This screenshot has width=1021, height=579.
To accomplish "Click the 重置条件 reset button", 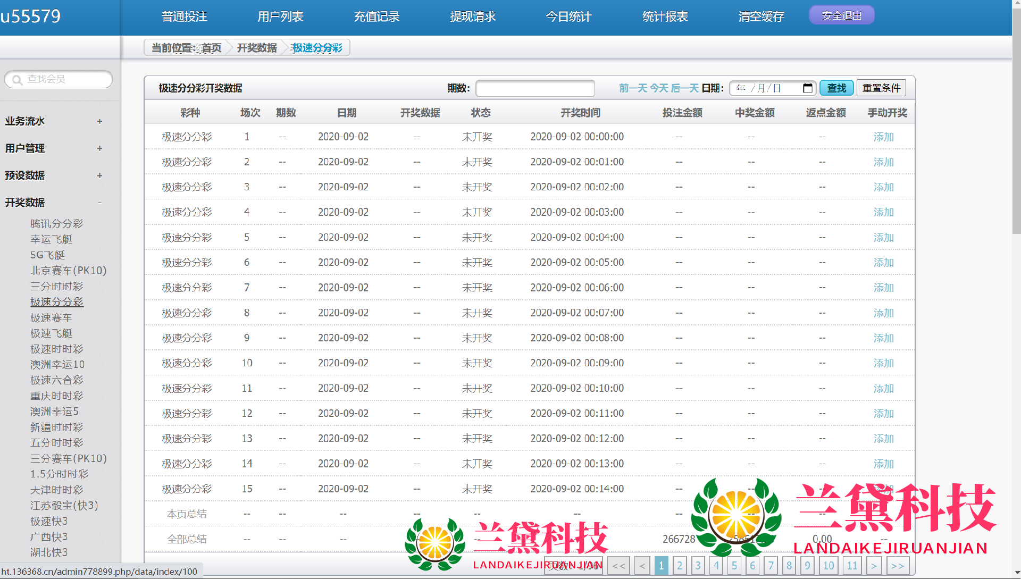I will pos(881,88).
